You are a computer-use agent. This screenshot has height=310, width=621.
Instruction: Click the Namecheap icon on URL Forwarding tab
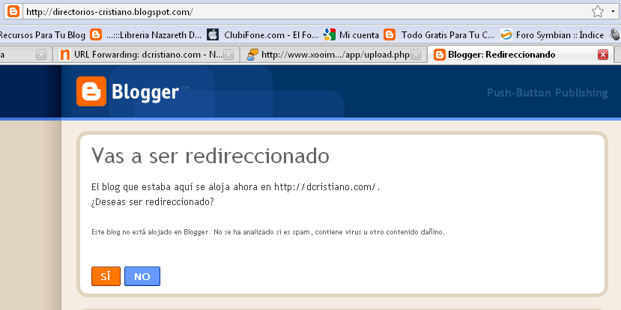click(65, 55)
